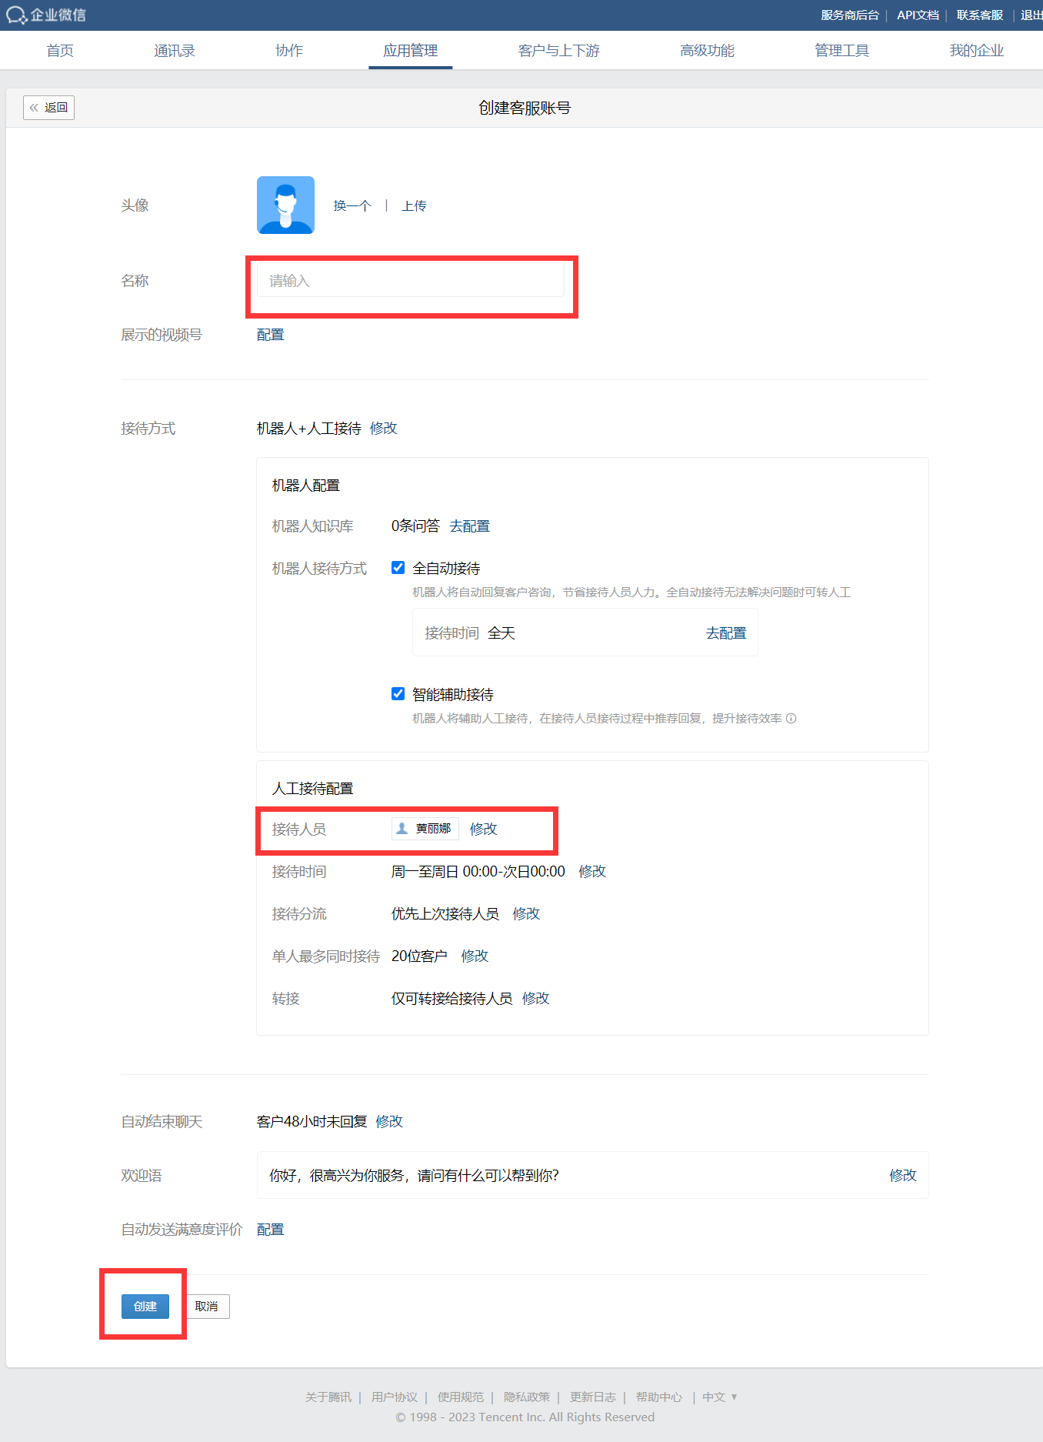The width and height of the screenshot is (1043, 1442).
Task: Go to the 管理工具 tab
Action: point(842,51)
